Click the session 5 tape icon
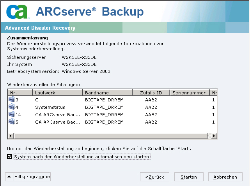 pyautogui.click(x=11, y=122)
